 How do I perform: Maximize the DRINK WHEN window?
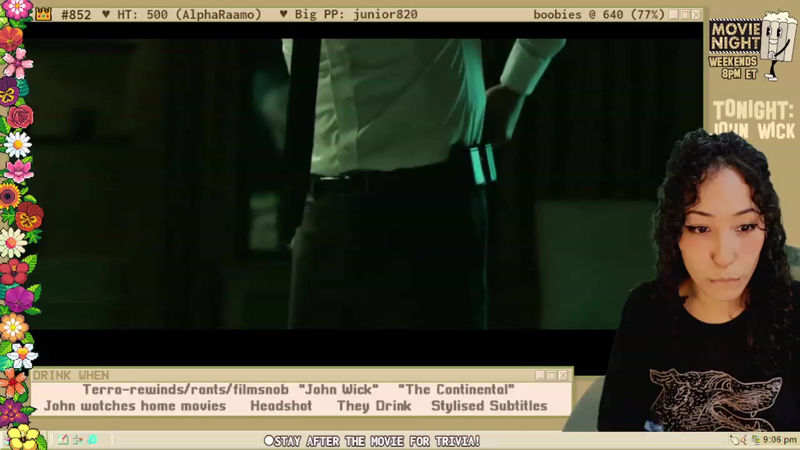(x=552, y=375)
